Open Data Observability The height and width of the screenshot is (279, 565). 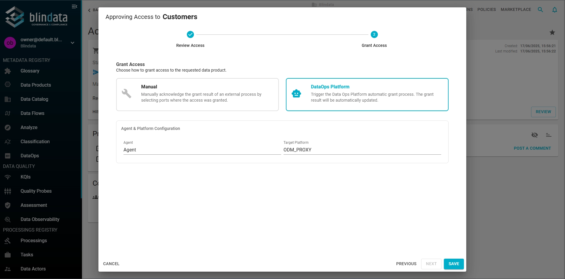coord(41,219)
